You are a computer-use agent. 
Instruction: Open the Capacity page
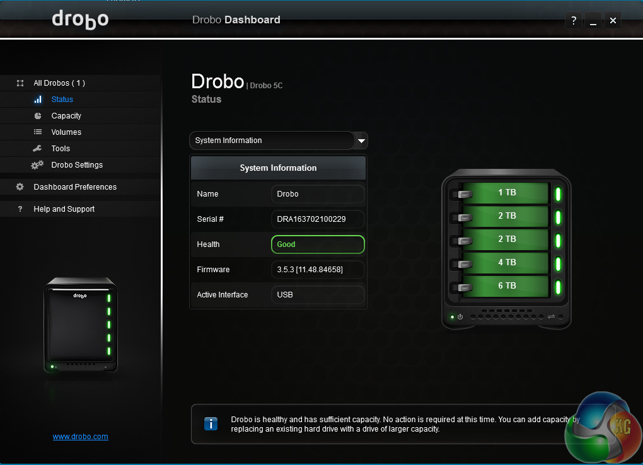(x=66, y=116)
